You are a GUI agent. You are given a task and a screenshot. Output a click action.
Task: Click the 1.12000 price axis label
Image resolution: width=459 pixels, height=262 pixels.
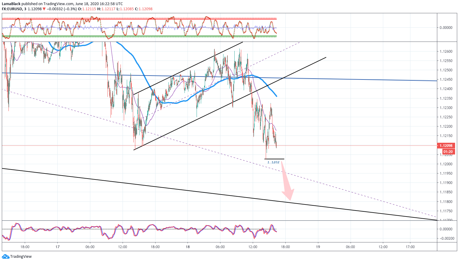click(x=446, y=164)
